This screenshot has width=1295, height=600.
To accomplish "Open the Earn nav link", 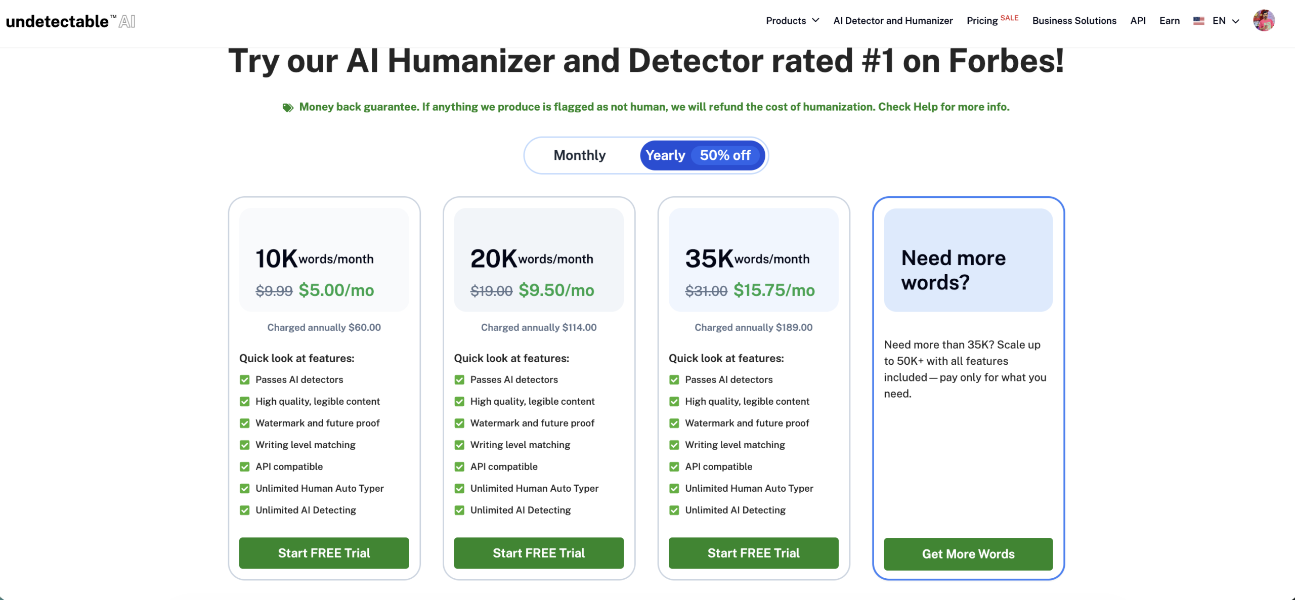I will tap(1169, 21).
